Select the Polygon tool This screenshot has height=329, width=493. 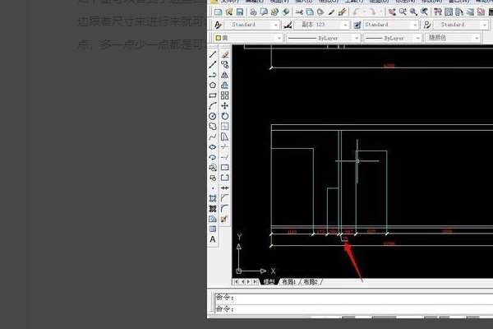coord(213,86)
